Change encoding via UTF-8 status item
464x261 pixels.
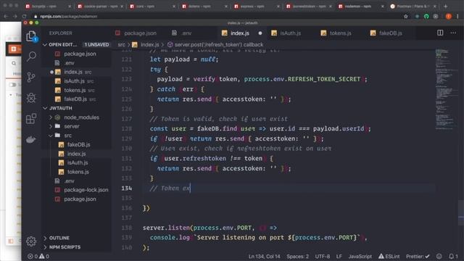point(322,256)
